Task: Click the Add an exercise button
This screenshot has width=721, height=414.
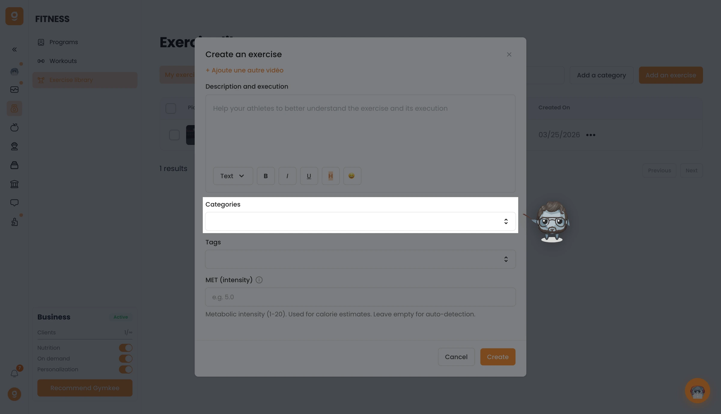Action: [671, 75]
